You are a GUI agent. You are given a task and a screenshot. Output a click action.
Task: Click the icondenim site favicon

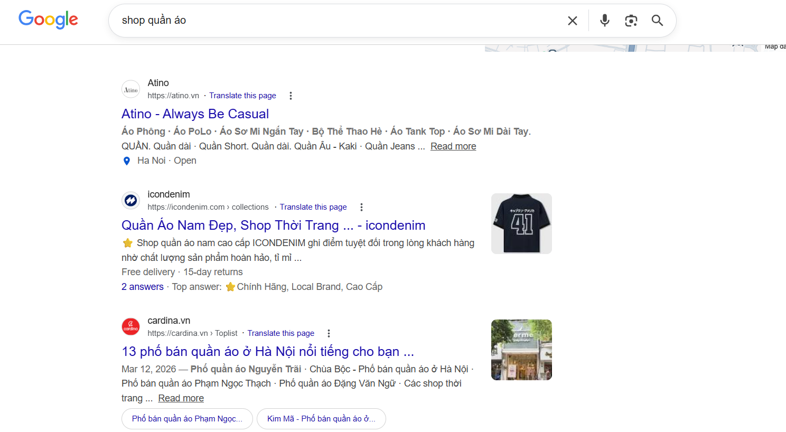[131, 201]
